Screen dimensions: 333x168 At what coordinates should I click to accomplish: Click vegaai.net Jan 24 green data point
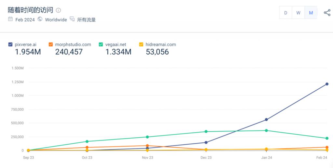(x=266, y=130)
